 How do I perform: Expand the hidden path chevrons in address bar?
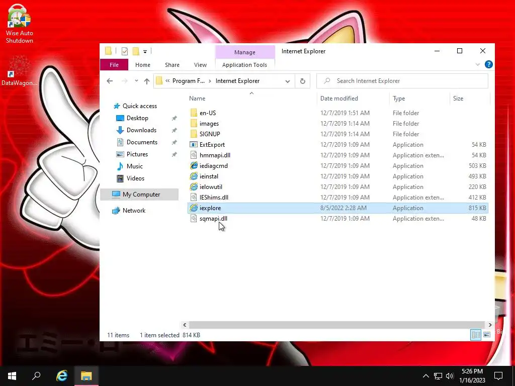(167, 81)
